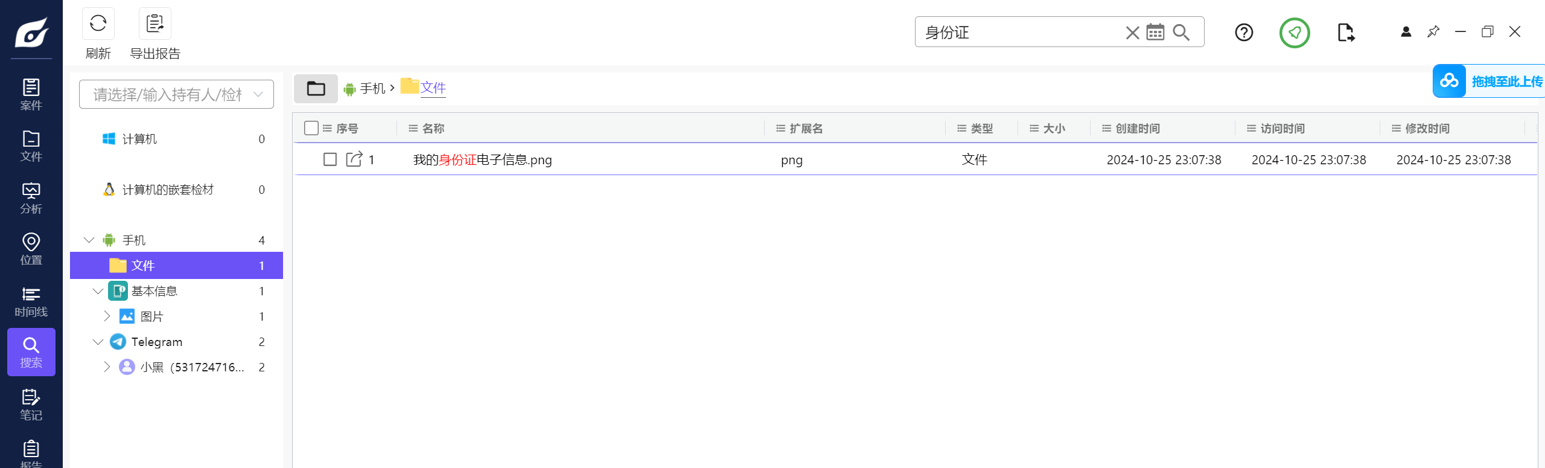The width and height of the screenshot is (1545, 468).
Task: Click the magnifier search icon in search box
Action: pyautogui.click(x=1181, y=32)
